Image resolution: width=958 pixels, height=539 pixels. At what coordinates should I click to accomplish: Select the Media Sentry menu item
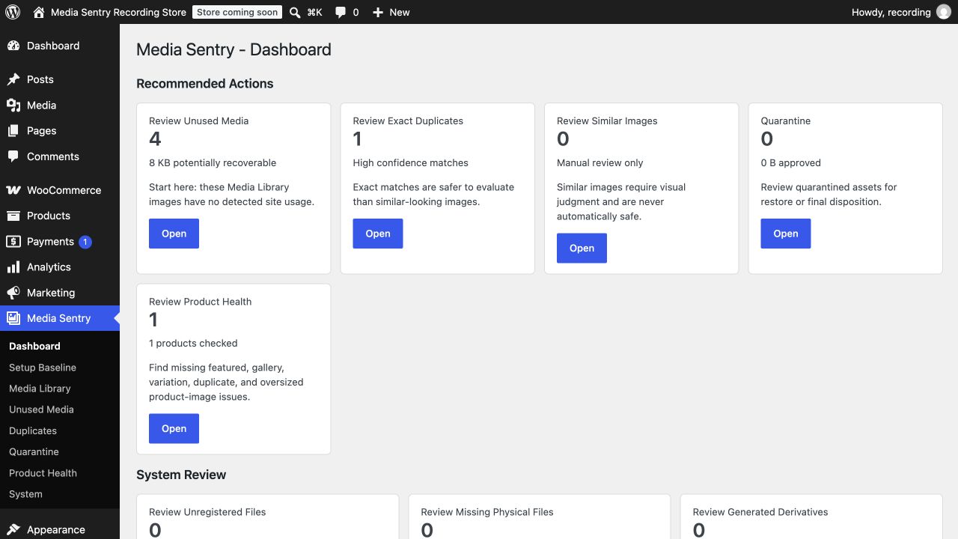point(60,318)
